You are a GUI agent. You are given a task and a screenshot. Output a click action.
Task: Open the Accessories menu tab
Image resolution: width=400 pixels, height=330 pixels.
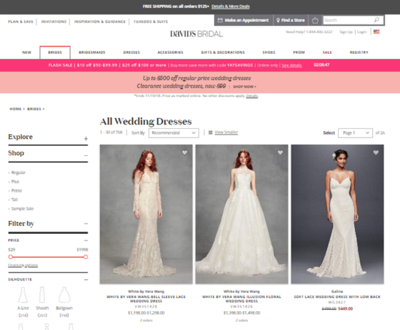pos(170,53)
